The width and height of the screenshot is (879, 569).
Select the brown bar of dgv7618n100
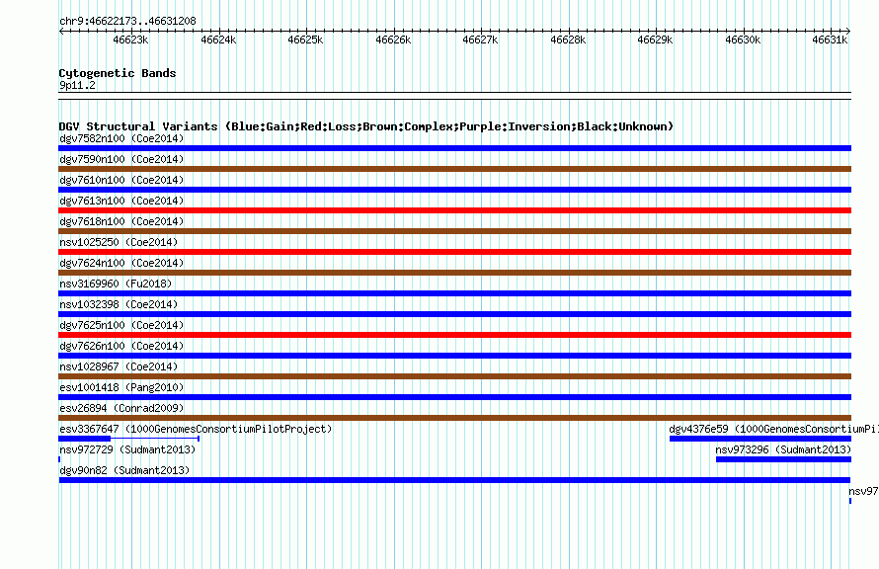tap(454, 231)
